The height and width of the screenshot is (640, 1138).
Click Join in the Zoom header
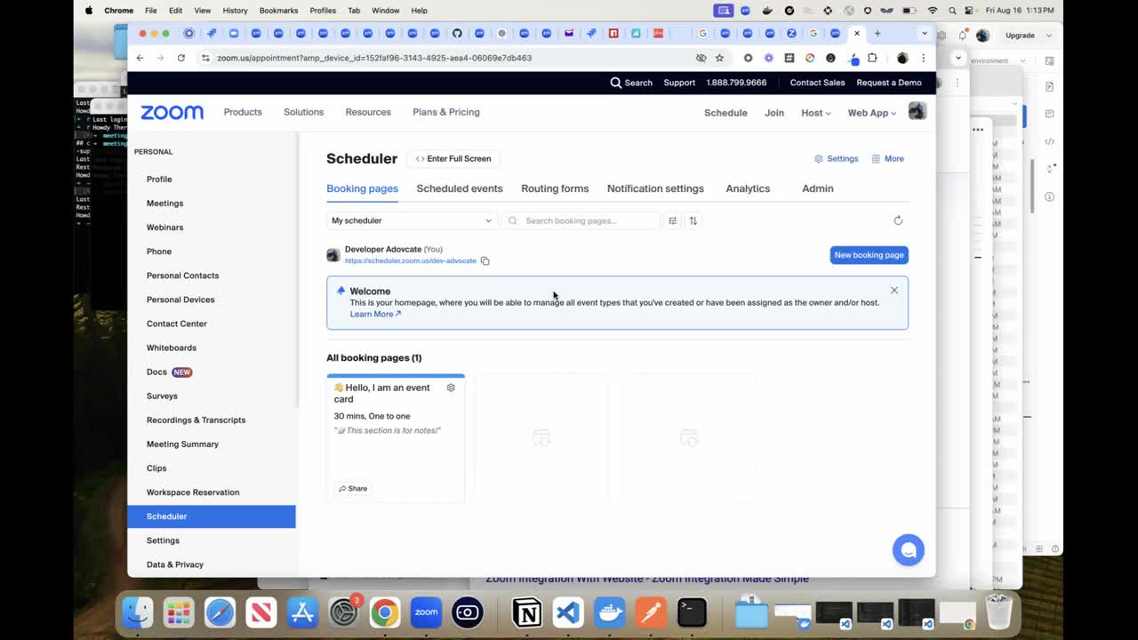[x=774, y=113]
